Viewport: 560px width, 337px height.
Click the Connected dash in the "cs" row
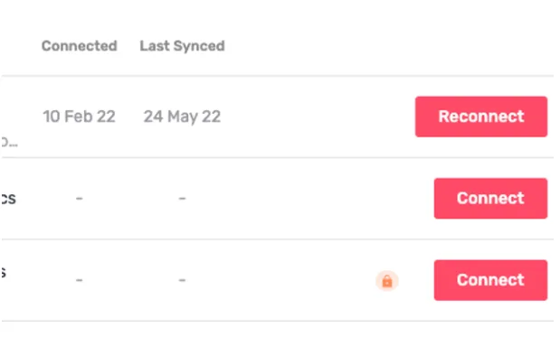tap(80, 198)
